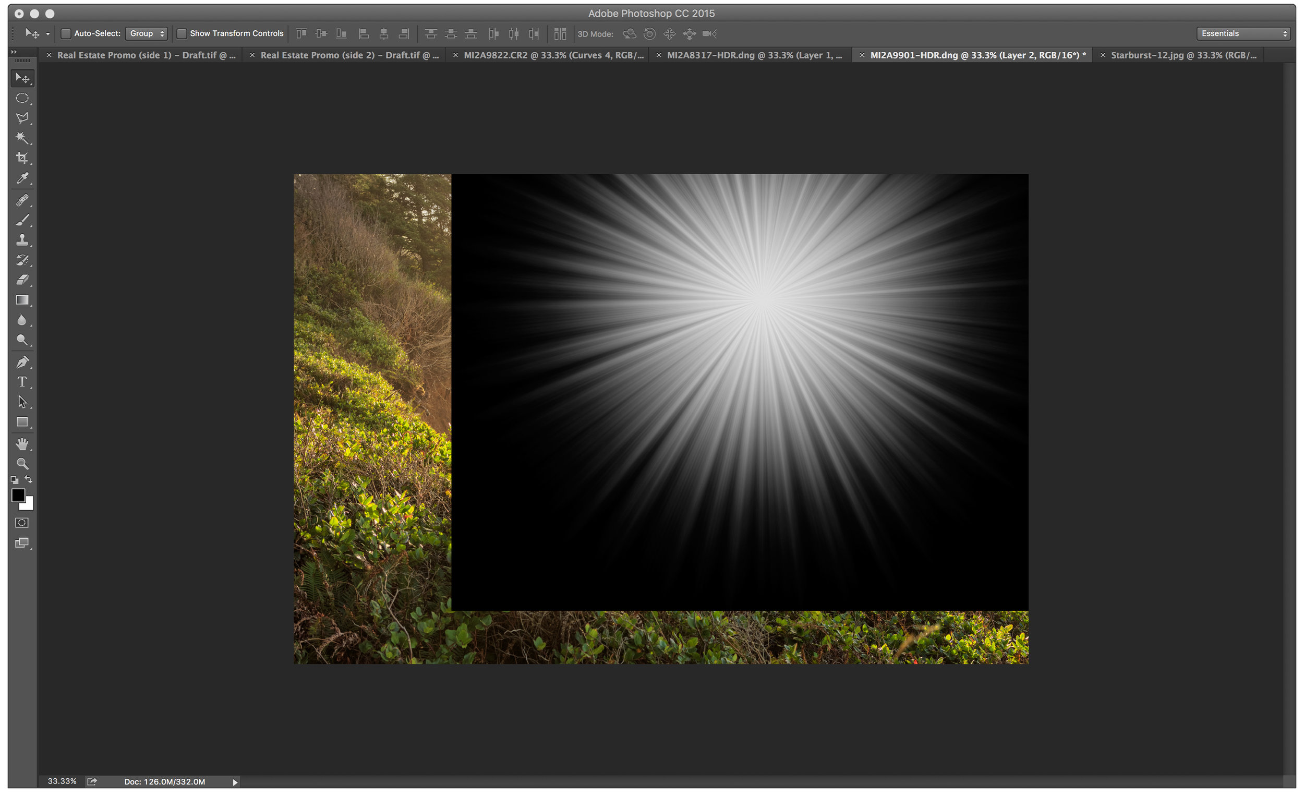
Task: Close the MI2A9822.CR2 tab
Action: click(455, 55)
